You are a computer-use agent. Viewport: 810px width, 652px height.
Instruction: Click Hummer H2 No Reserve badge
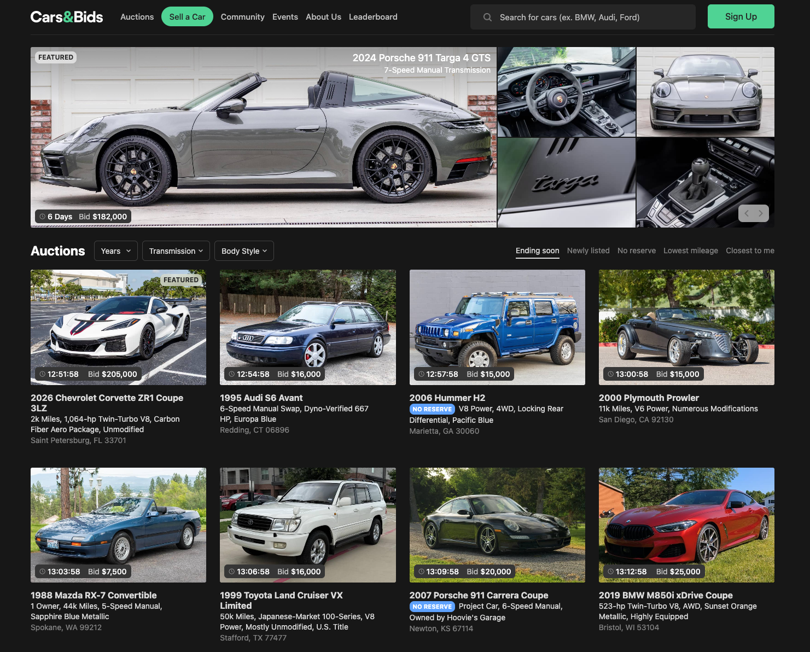[432, 409]
